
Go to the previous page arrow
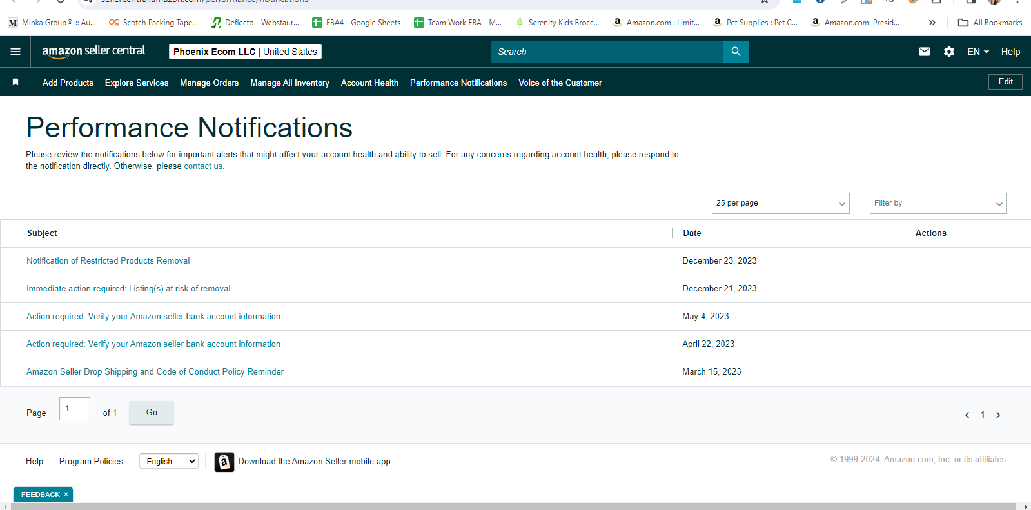pyautogui.click(x=967, y=415)
